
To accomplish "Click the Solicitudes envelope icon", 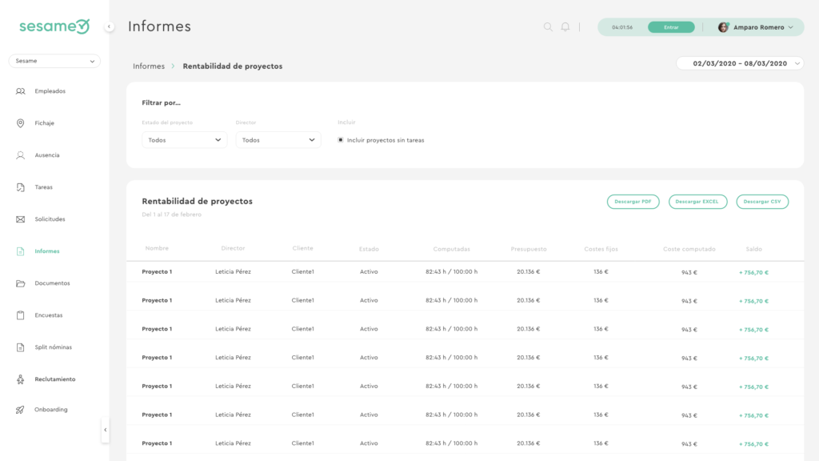I will (20, 219).
